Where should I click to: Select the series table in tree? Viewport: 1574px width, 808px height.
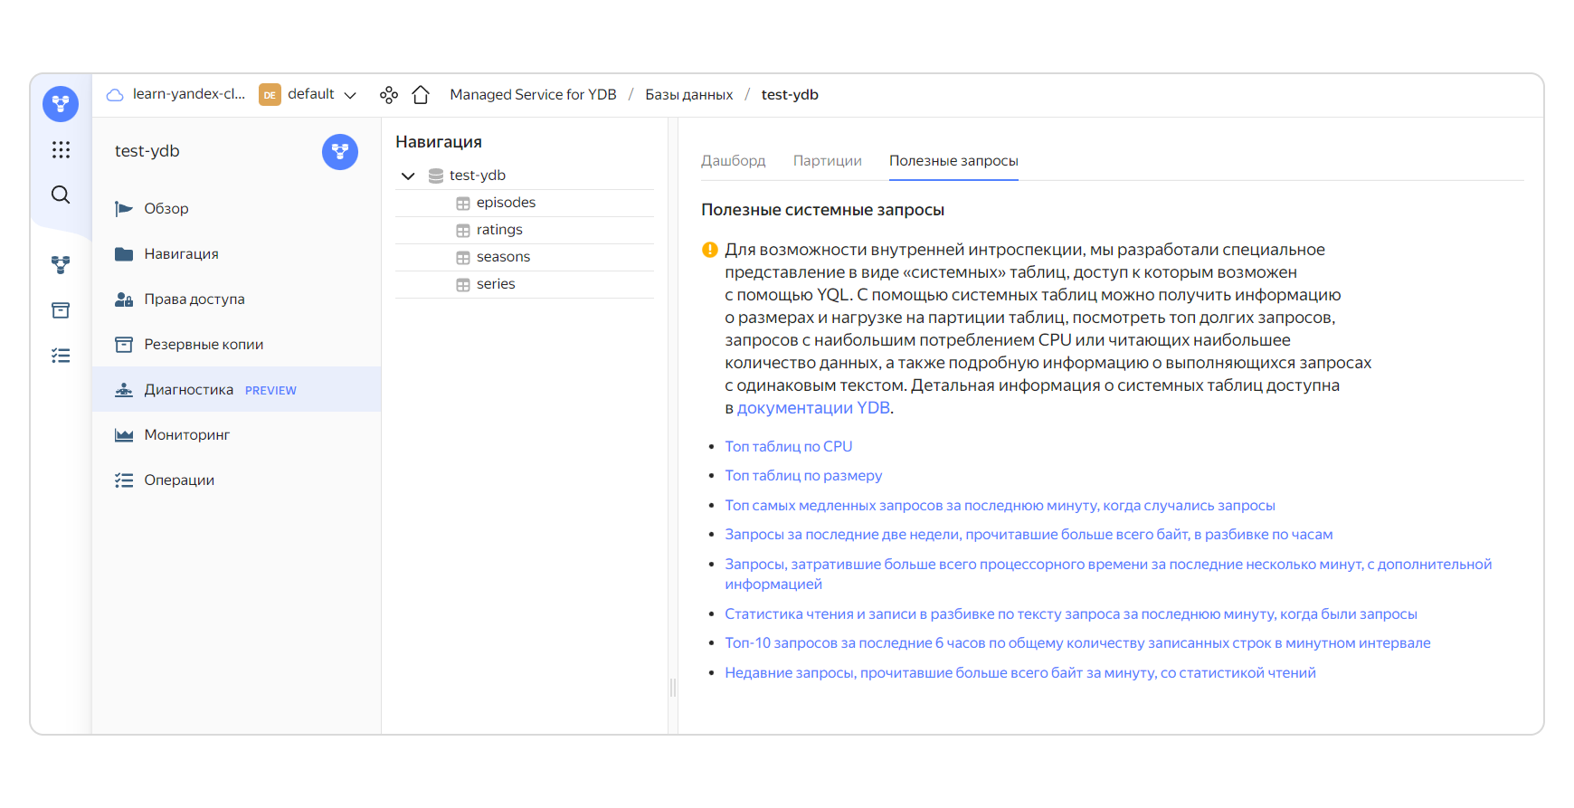tap(496, 284)
